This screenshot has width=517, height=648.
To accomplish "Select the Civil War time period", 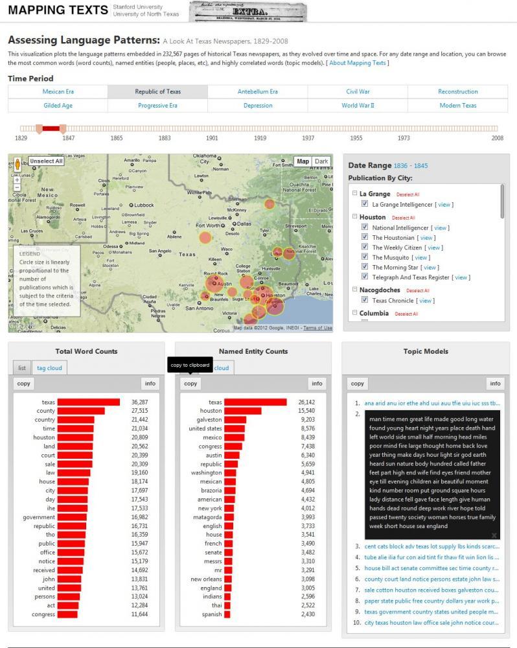I will pos(358,92).
